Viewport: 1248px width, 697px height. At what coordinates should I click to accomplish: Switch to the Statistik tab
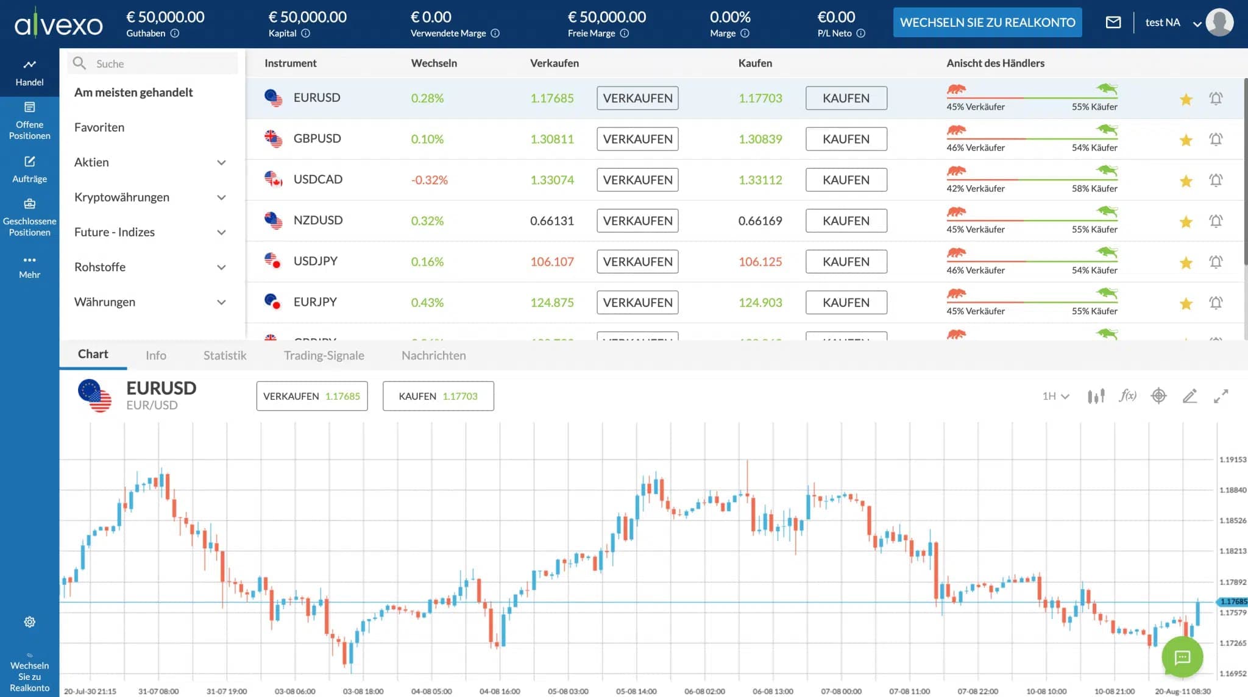(225, 355)
